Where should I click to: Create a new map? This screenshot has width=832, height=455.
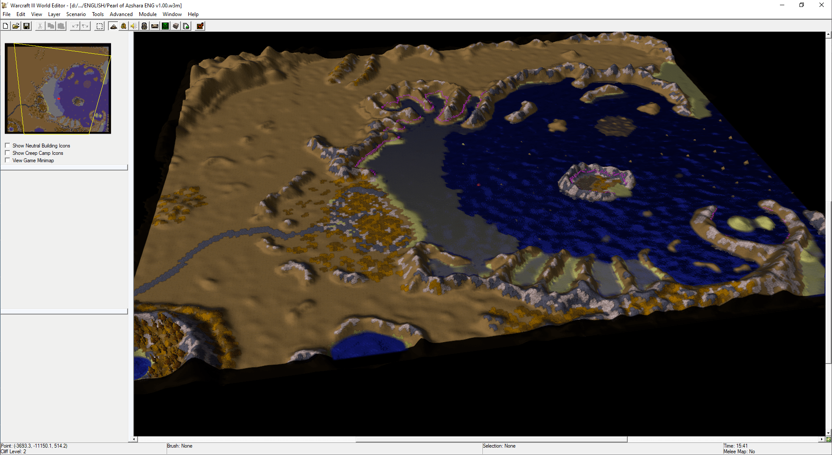point(5,26)
